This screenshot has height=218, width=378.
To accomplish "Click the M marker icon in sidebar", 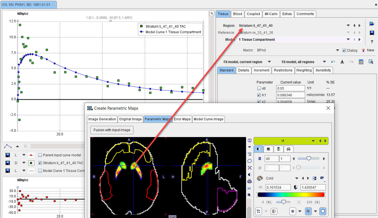I will pos(249,189).
